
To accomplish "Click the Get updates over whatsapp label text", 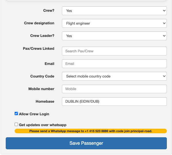I will click(x=43, y=125).
